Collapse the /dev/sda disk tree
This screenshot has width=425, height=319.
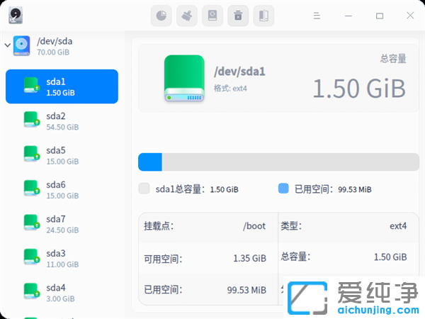(7, 46)
